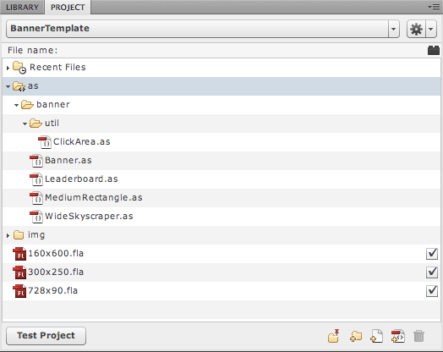The image size is (443, 352).
Task: Select the Banner.as file name
Action: pyautogui.click(x=68, y=160)
